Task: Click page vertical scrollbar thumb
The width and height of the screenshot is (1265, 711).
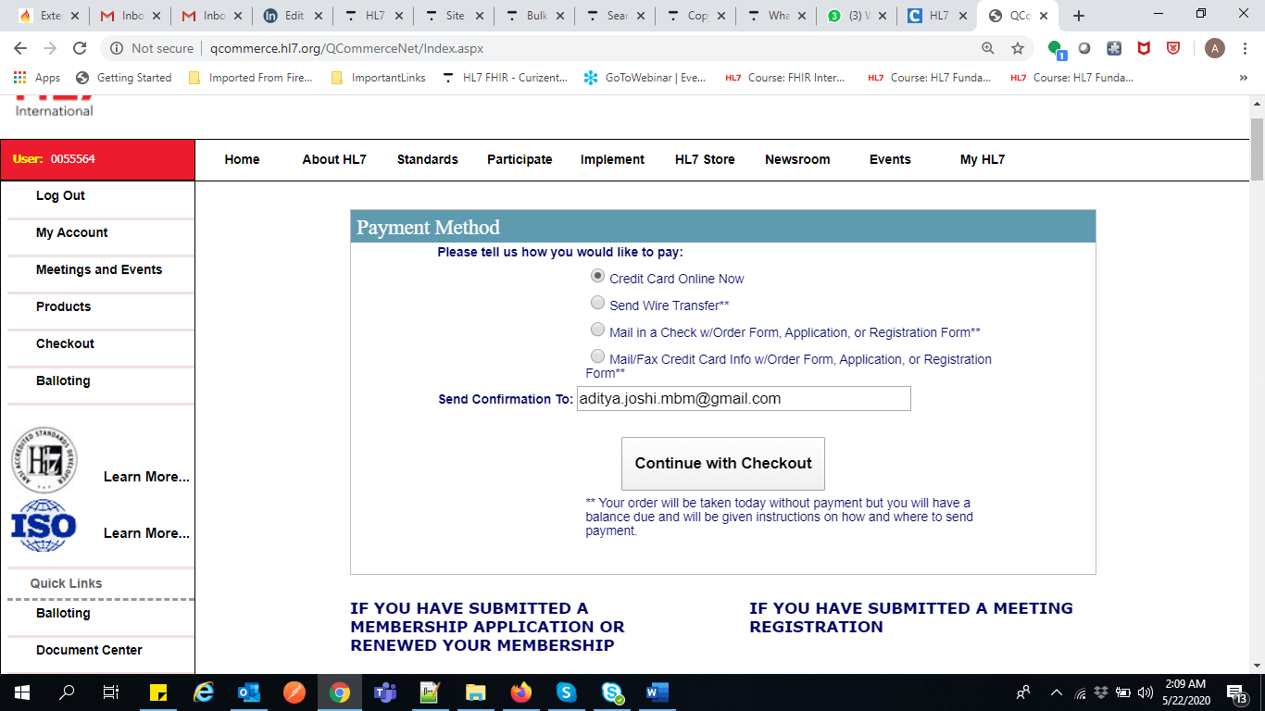Action: pyautogui.click(x=1257, y=149)
